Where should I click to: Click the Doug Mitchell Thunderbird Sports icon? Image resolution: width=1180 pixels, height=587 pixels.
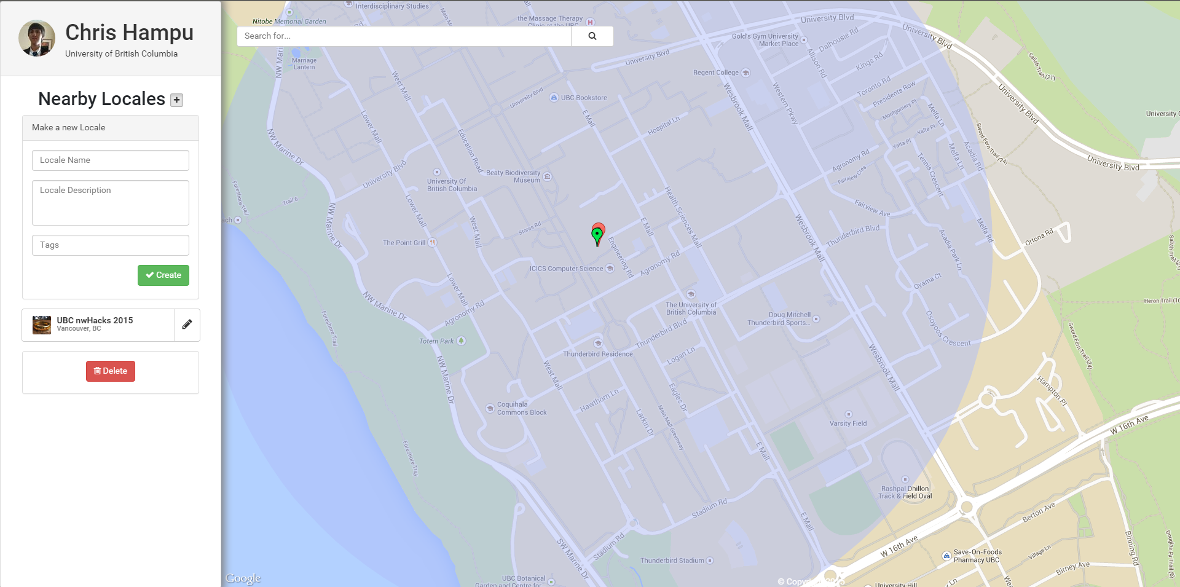[x=816, y=319]
